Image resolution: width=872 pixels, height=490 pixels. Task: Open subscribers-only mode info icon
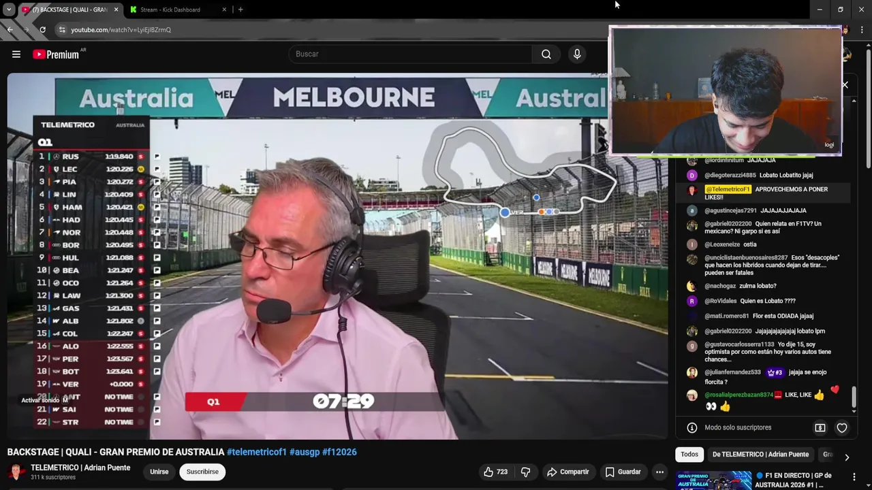(692, 427)
